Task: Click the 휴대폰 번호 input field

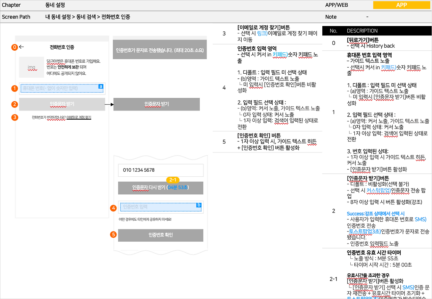Action: (x=62, y=88)
